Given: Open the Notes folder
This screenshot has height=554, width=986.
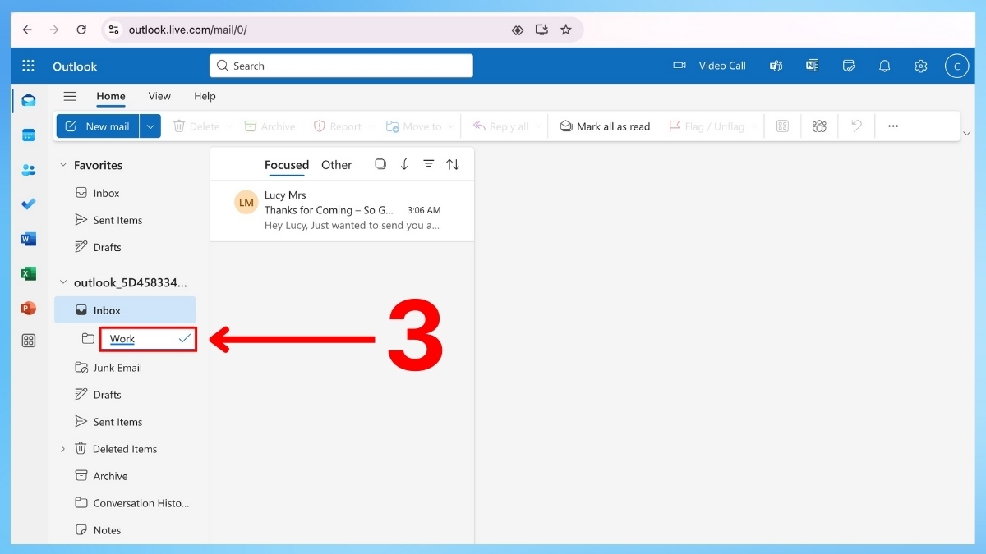Looking at the screenshot, I should pos(125,530).
